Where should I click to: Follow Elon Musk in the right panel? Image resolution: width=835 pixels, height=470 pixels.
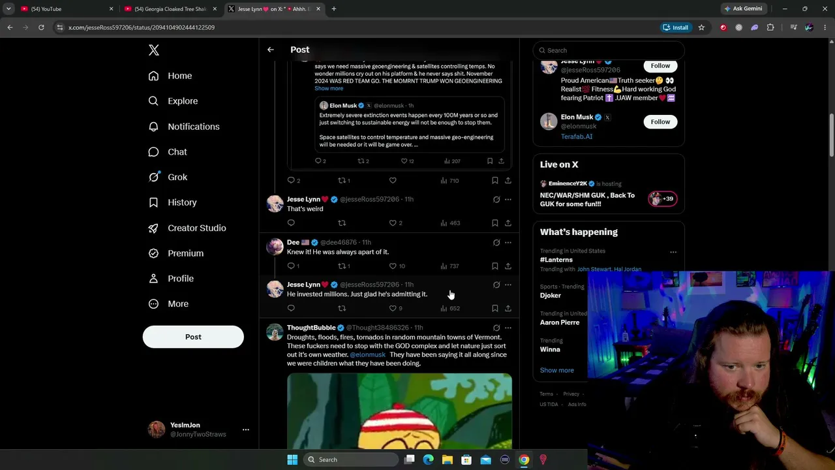tap(660, 122)
